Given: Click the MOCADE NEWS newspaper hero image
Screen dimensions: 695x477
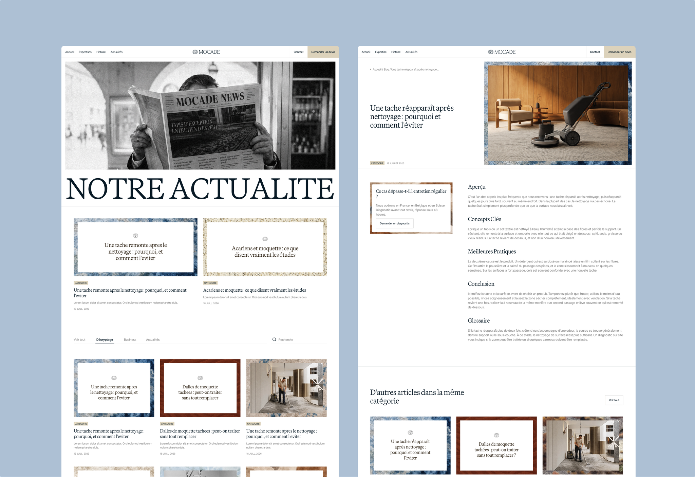Looking at the screenshot, I should click(200, 115).
